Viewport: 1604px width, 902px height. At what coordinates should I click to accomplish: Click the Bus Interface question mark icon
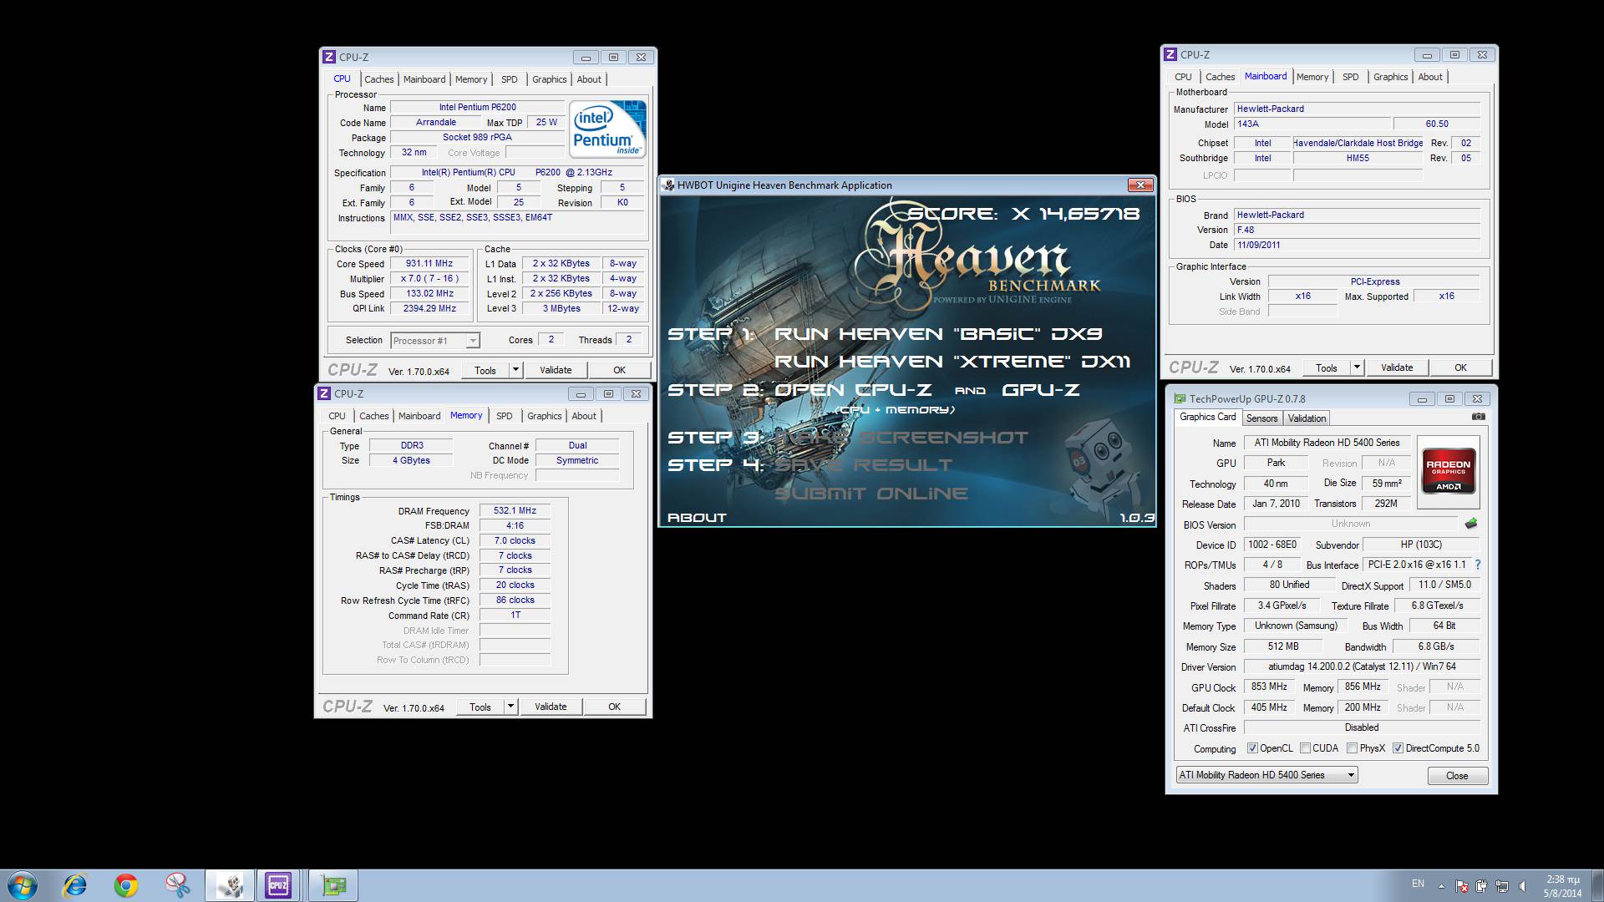pyautogui.click(x=1477, y=565)
